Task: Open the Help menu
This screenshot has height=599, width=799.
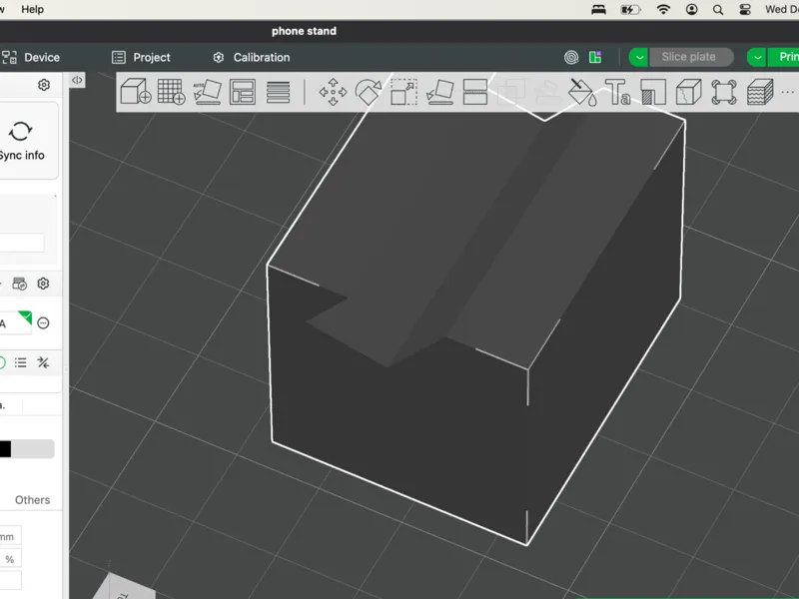Action: (32, 9)
